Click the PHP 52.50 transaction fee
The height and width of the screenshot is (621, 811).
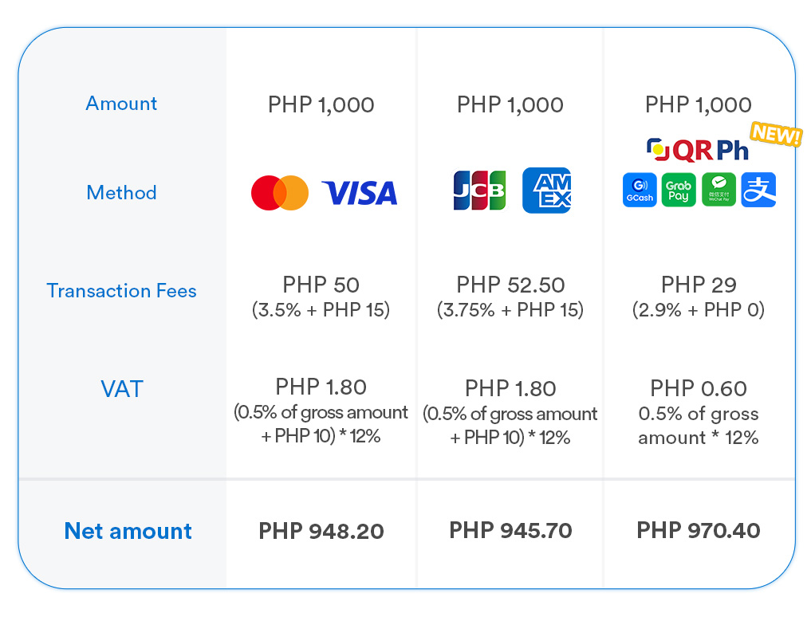[x=510, y=285]
